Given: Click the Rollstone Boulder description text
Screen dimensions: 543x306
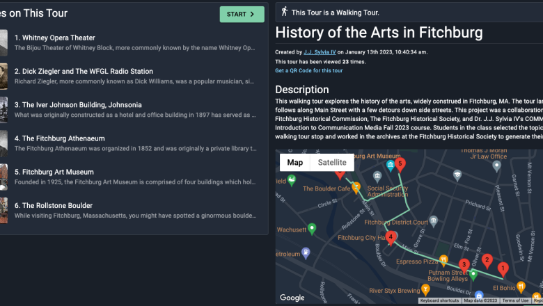Looking at the screenshot, I should point(136,216).
